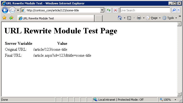Screen dimensions: 183x103
Task: Click the zoom level magnifier icon
Action: (161, 99)
